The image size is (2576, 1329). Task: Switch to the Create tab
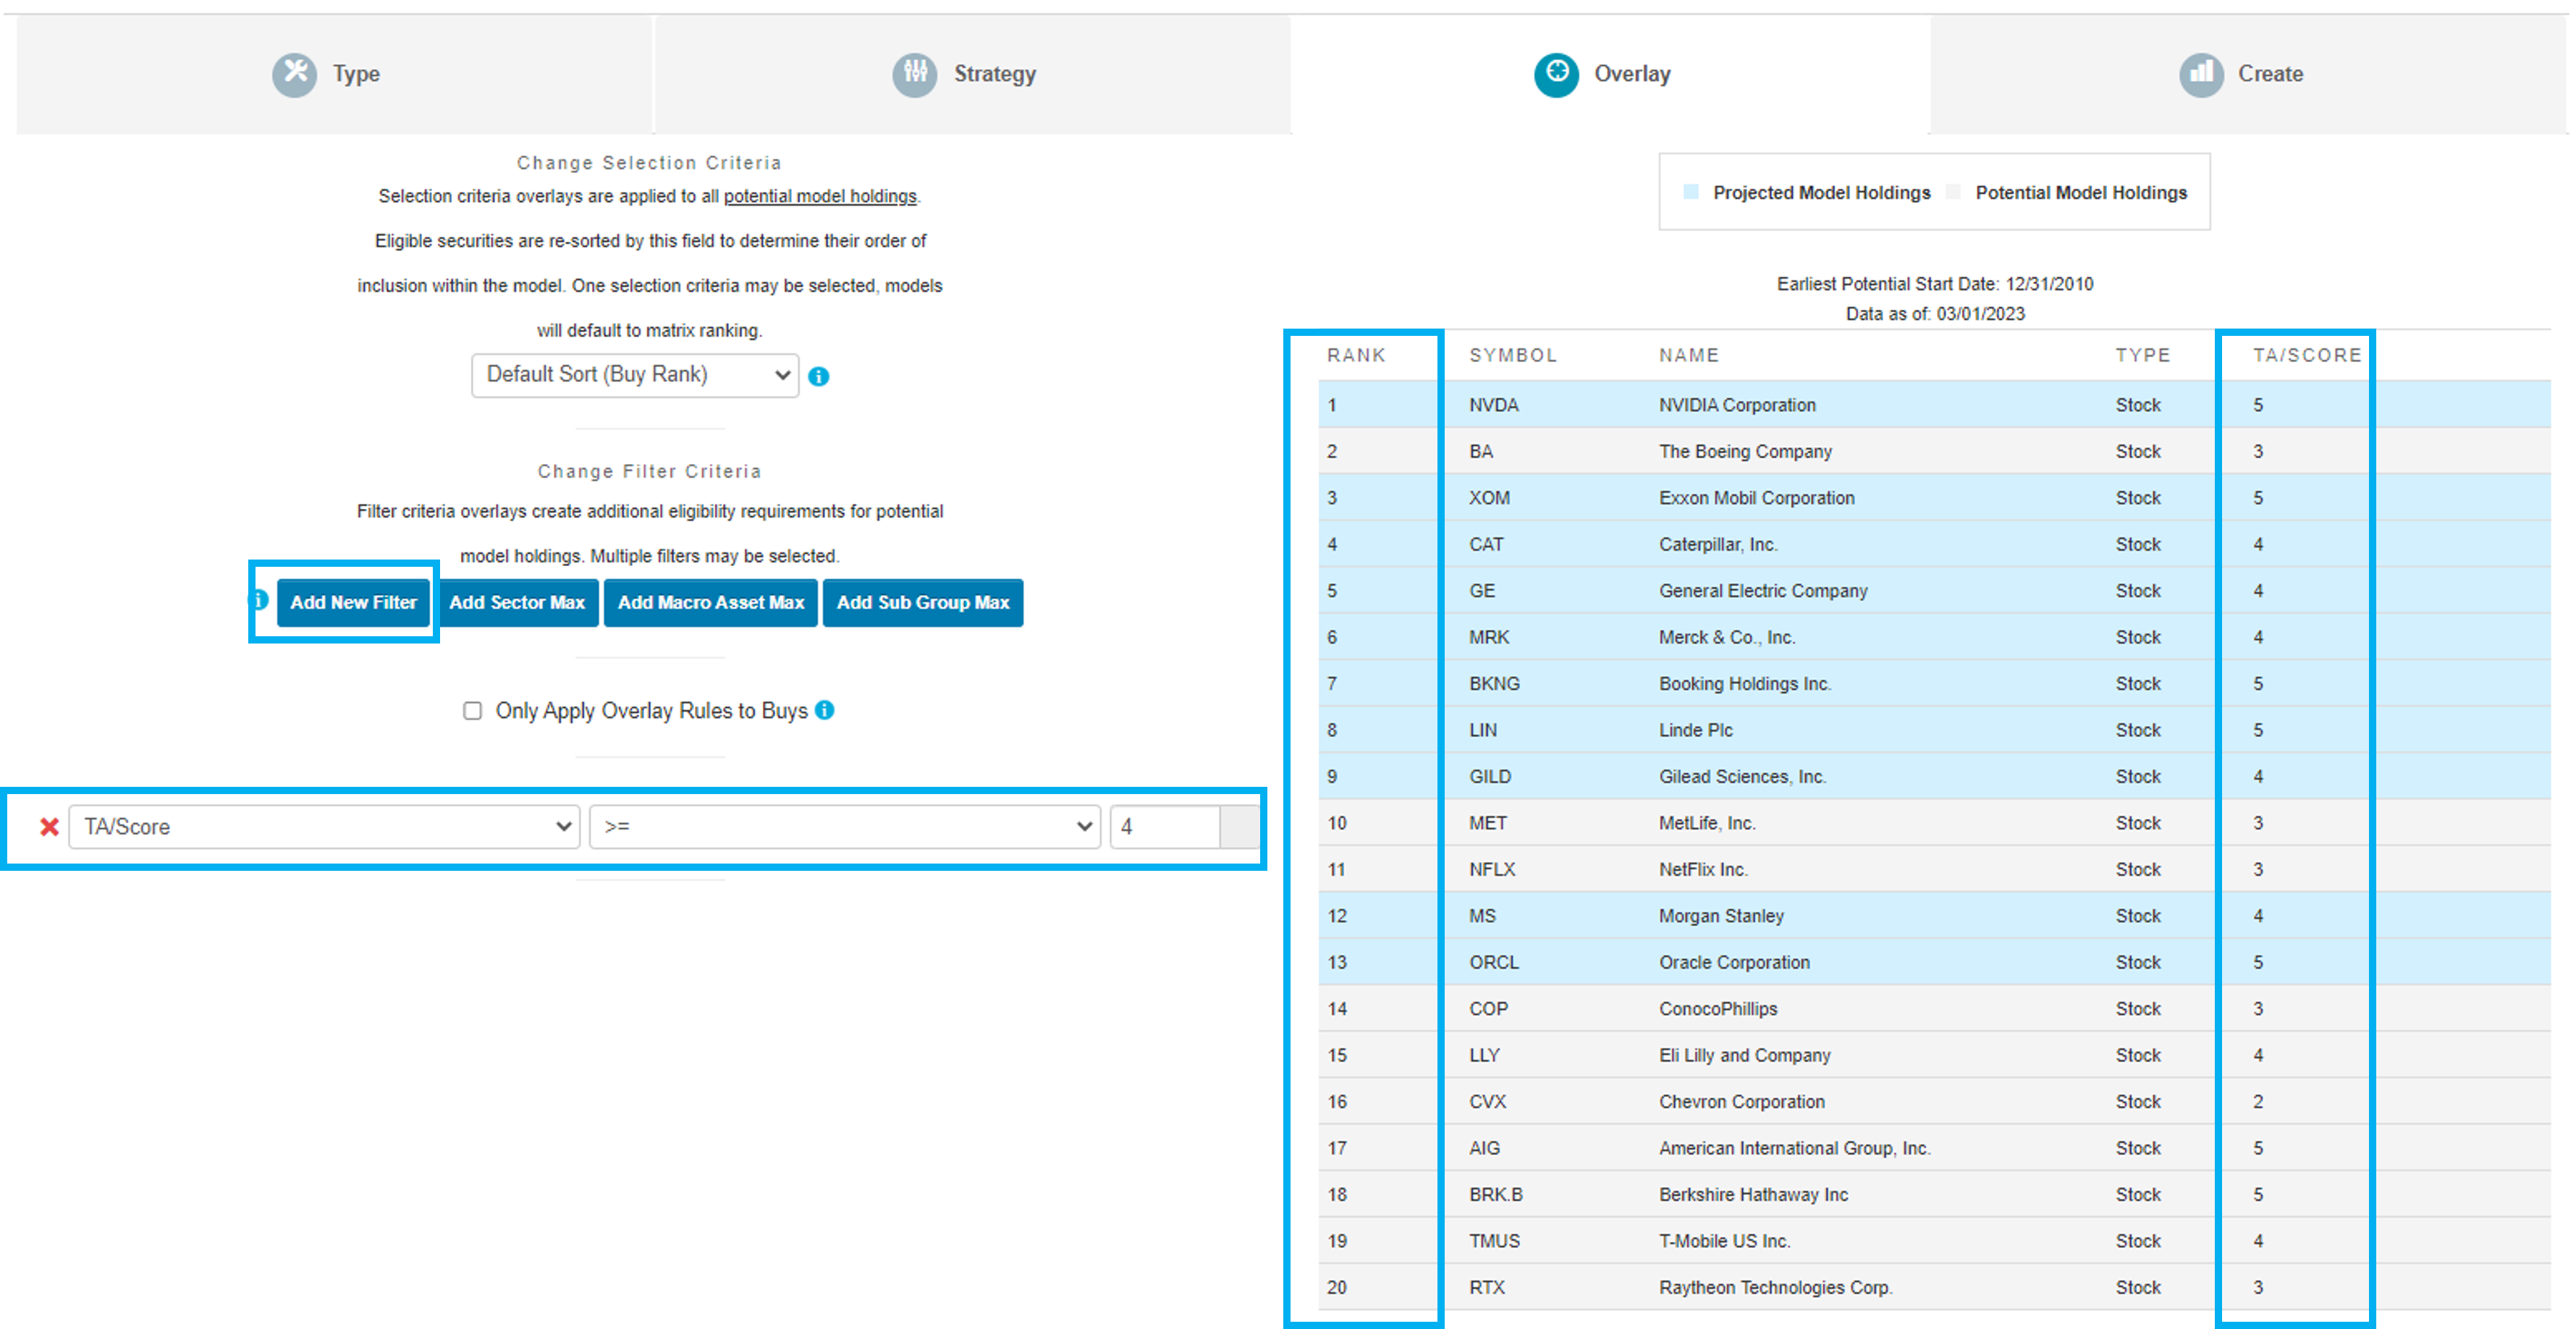point(2248,75)
